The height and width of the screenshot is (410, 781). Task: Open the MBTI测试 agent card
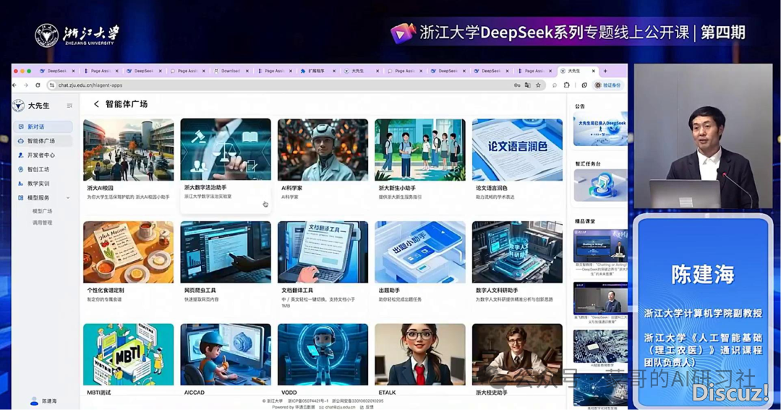tap(129, 359)
